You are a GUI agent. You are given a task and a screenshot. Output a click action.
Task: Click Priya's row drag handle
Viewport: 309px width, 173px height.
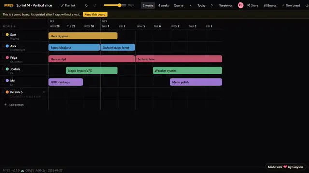2,58
